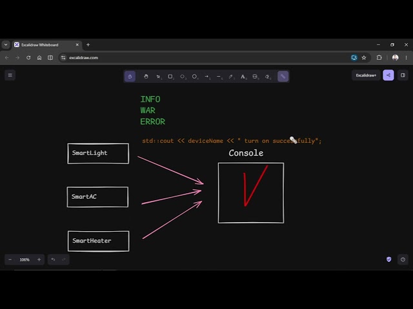This screenshot has width=413, height=309.
Task: Undo the last action
Action: tap(53, 259)
